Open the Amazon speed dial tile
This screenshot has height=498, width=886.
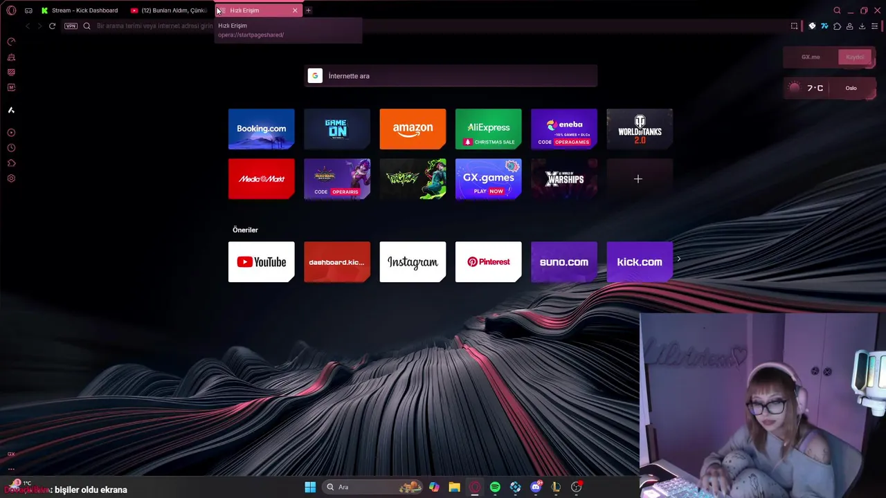tap(413, 129)
